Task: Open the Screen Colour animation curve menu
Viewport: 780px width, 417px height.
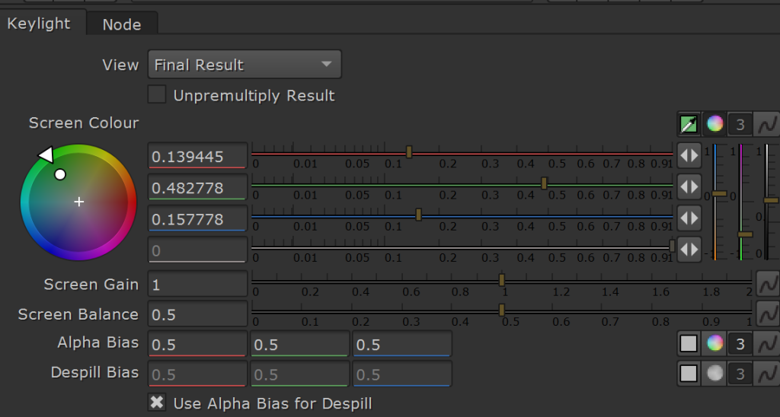Action: [x=766, y=124]
